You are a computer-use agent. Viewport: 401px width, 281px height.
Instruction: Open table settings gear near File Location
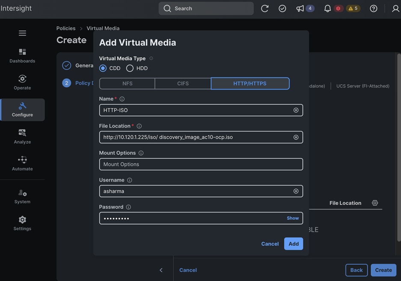pos(374,203)
